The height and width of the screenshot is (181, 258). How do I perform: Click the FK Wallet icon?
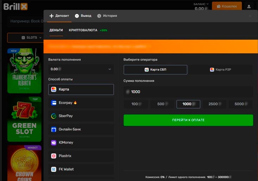[54, 169]
